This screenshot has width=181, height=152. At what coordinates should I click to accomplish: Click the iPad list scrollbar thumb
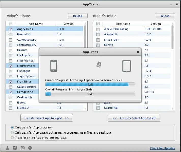point(172,37)
